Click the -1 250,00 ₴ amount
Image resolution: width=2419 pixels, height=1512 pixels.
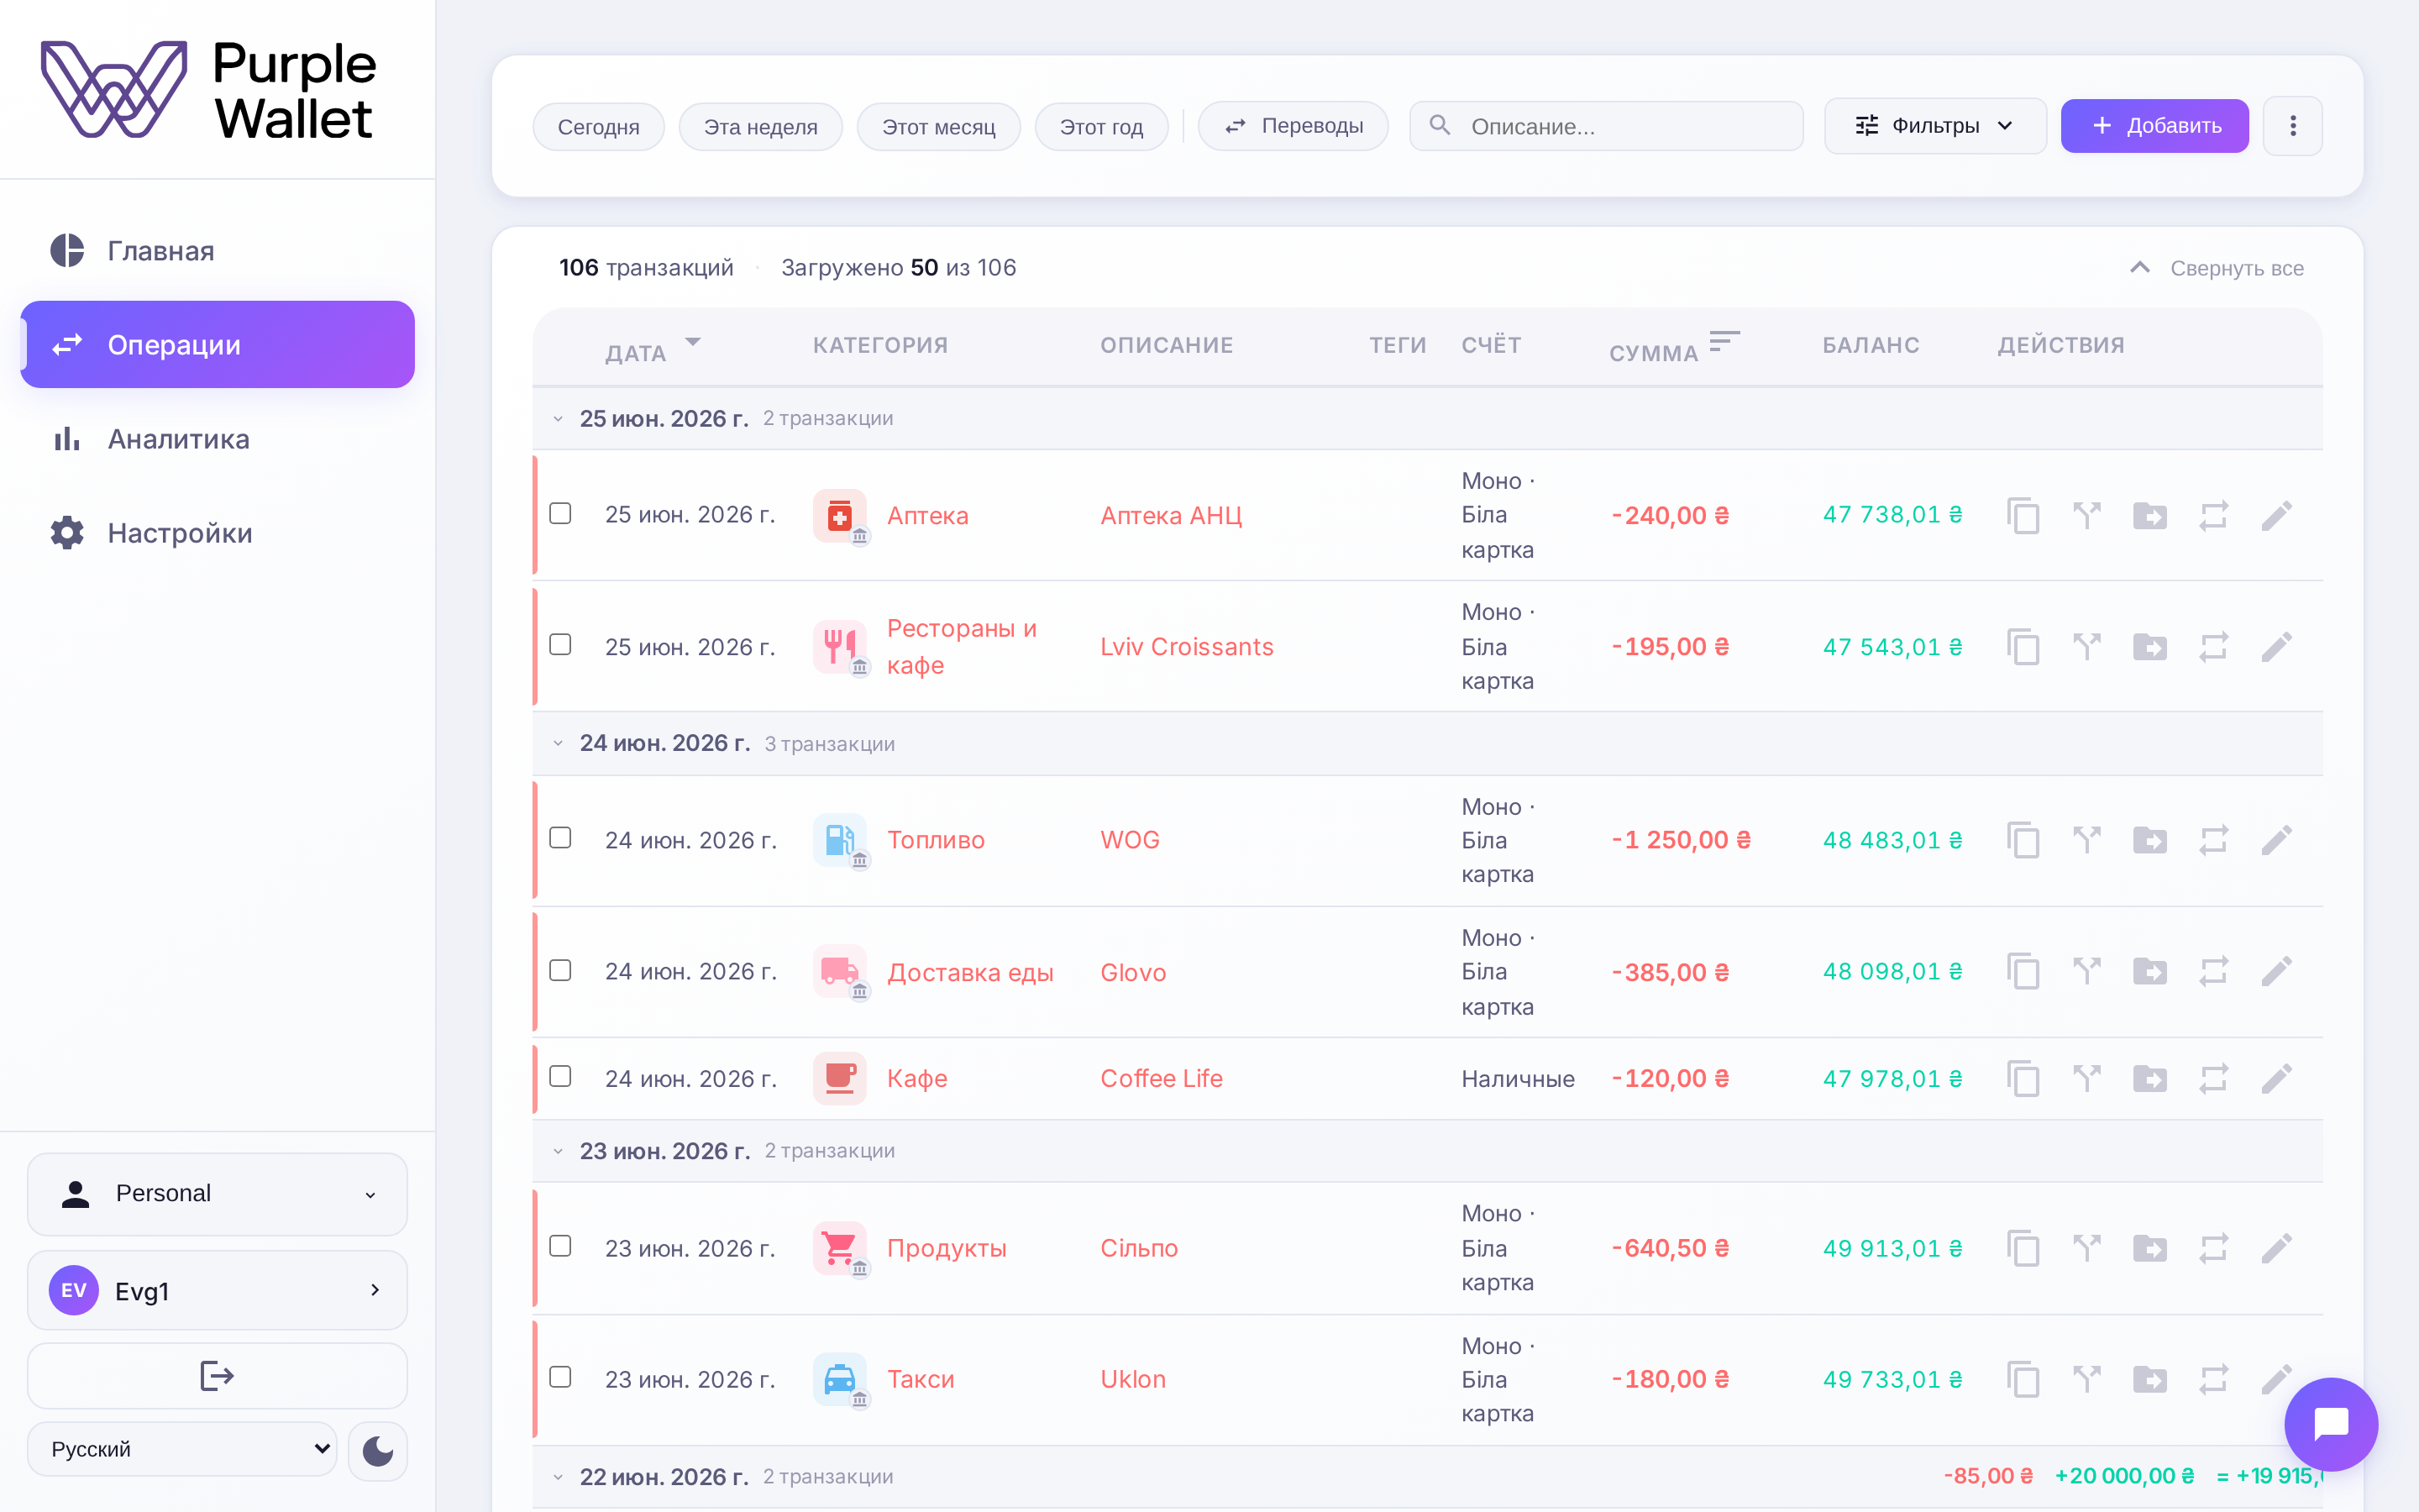[1681, 840]
